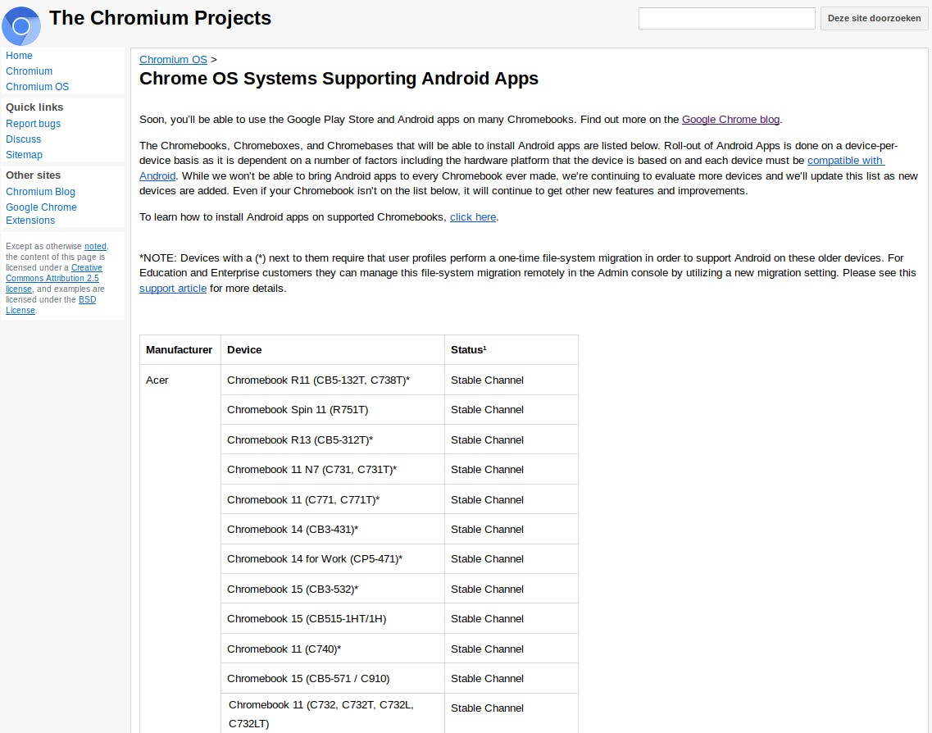932x733 pixels.
Task: Open the Discuss quick link
Action: coord(23,139)
